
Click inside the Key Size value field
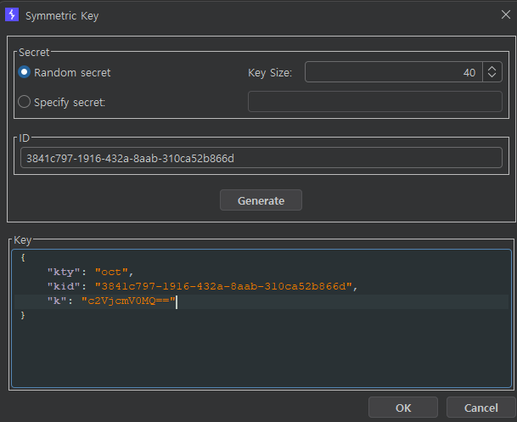(392, 73)
